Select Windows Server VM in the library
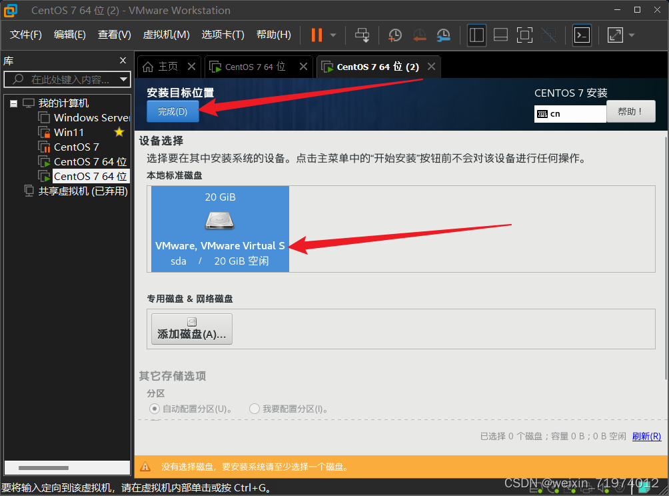Viewport: 669px width, 496px height. click(x=91, y=118)
